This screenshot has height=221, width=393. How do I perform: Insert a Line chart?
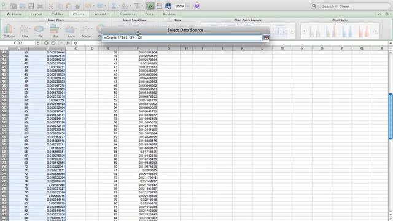[25, 31]
